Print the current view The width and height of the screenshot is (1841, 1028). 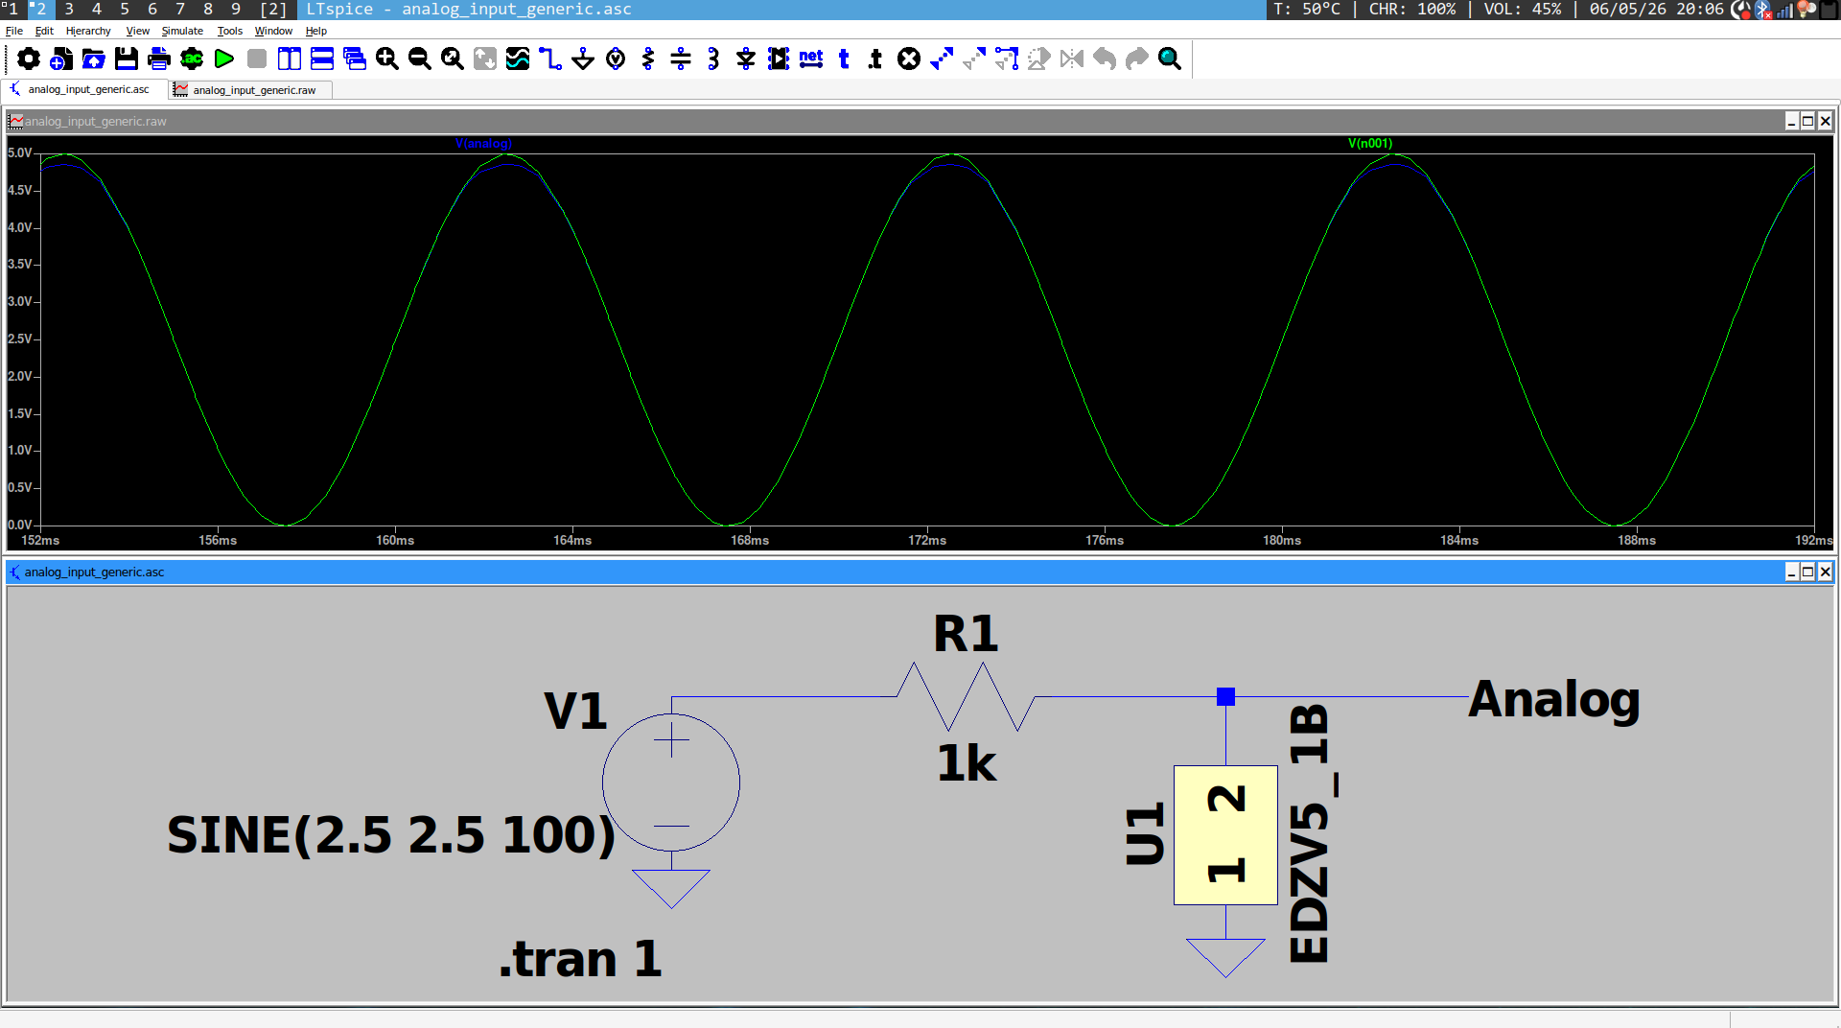[159, 58]
